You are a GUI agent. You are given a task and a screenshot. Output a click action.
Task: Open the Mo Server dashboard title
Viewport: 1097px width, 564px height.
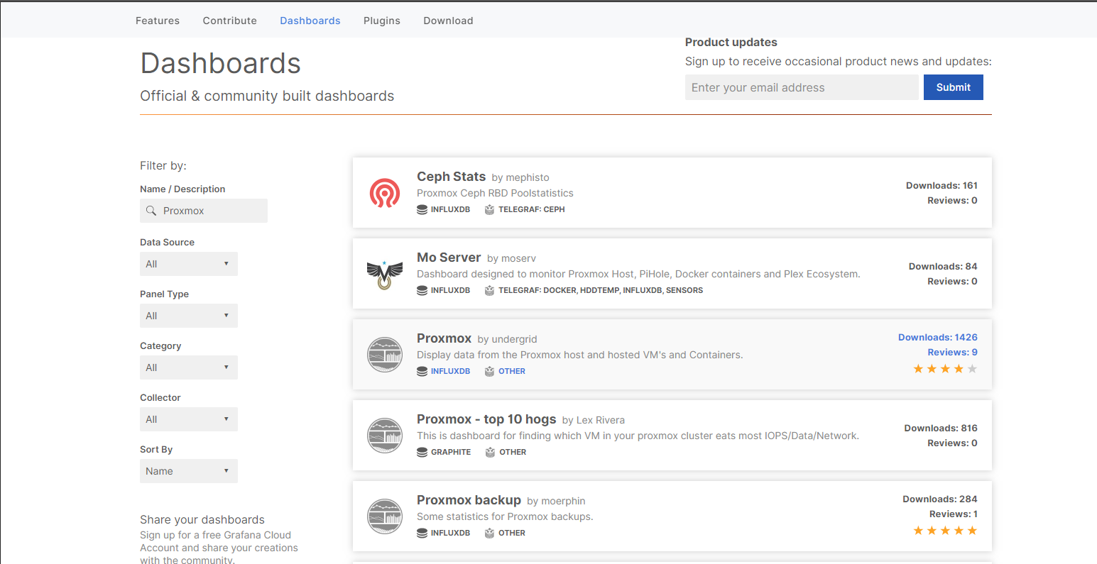pos(449,258)
